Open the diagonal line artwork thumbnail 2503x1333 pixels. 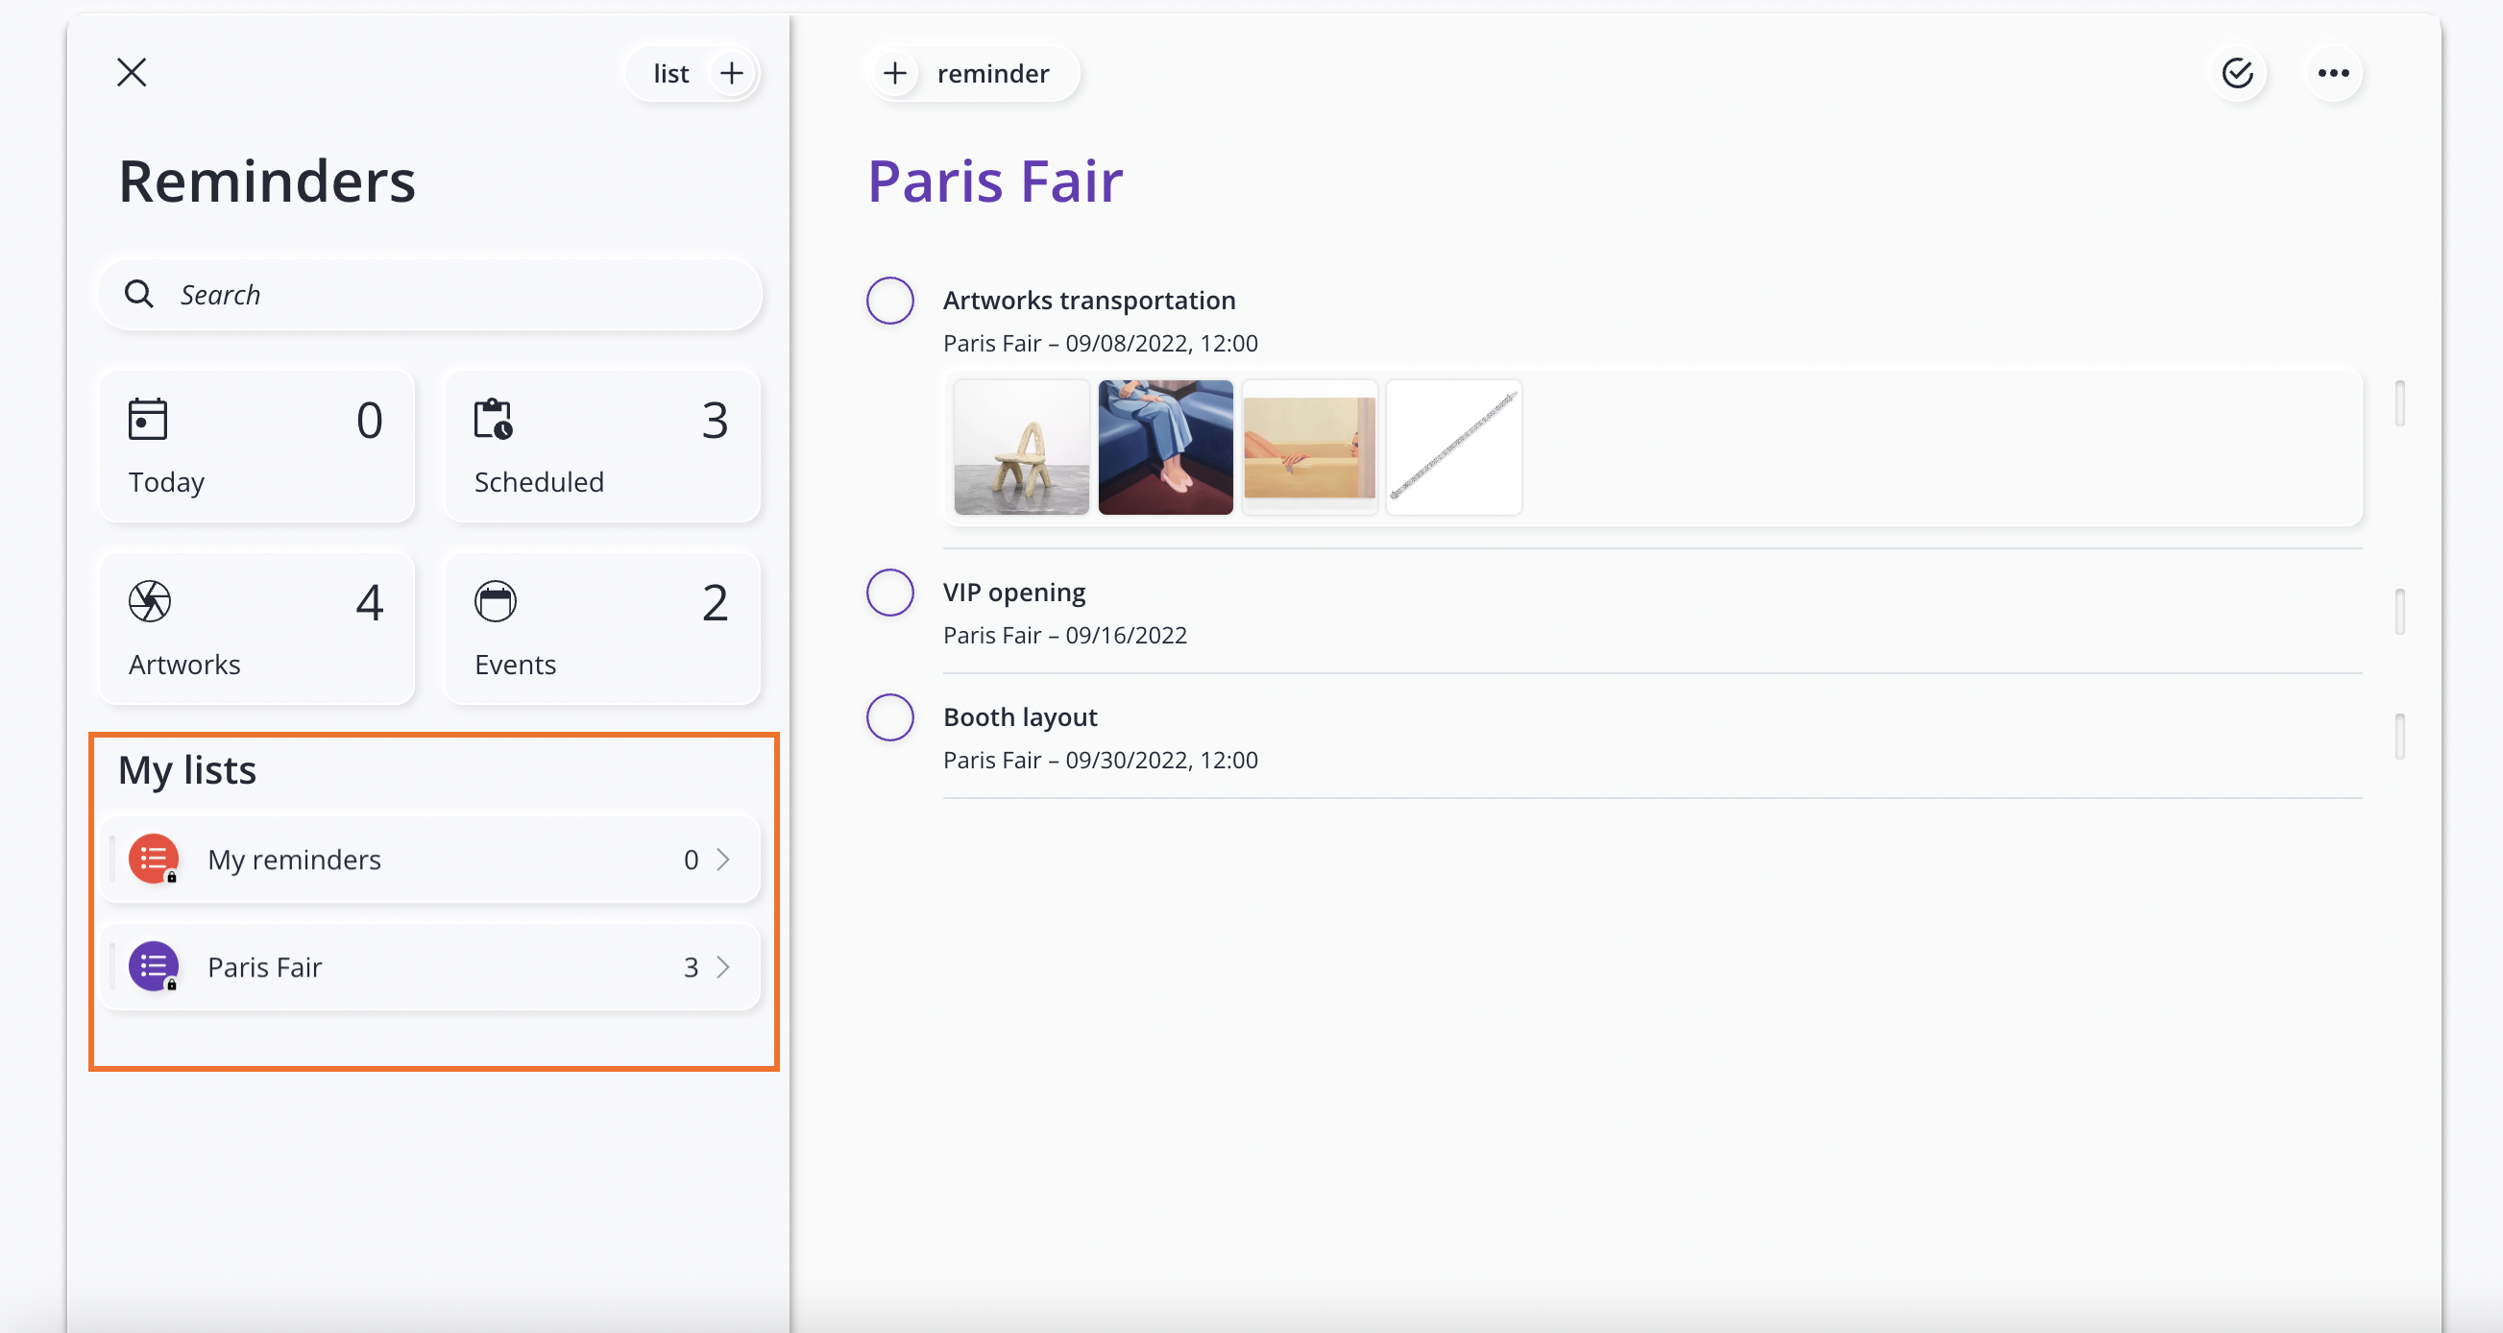[x=1453, y=447]
